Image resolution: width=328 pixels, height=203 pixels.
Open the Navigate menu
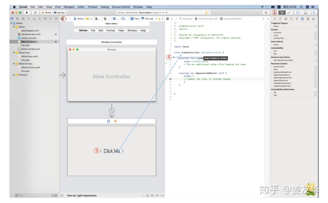(69, 7)
